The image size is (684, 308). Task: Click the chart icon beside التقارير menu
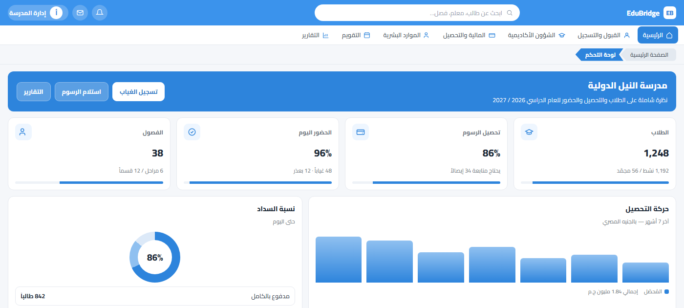click(326, 35)
